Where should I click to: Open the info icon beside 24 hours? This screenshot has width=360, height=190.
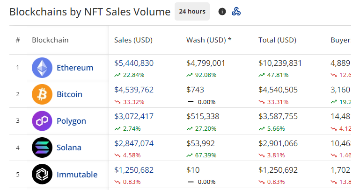222,12
